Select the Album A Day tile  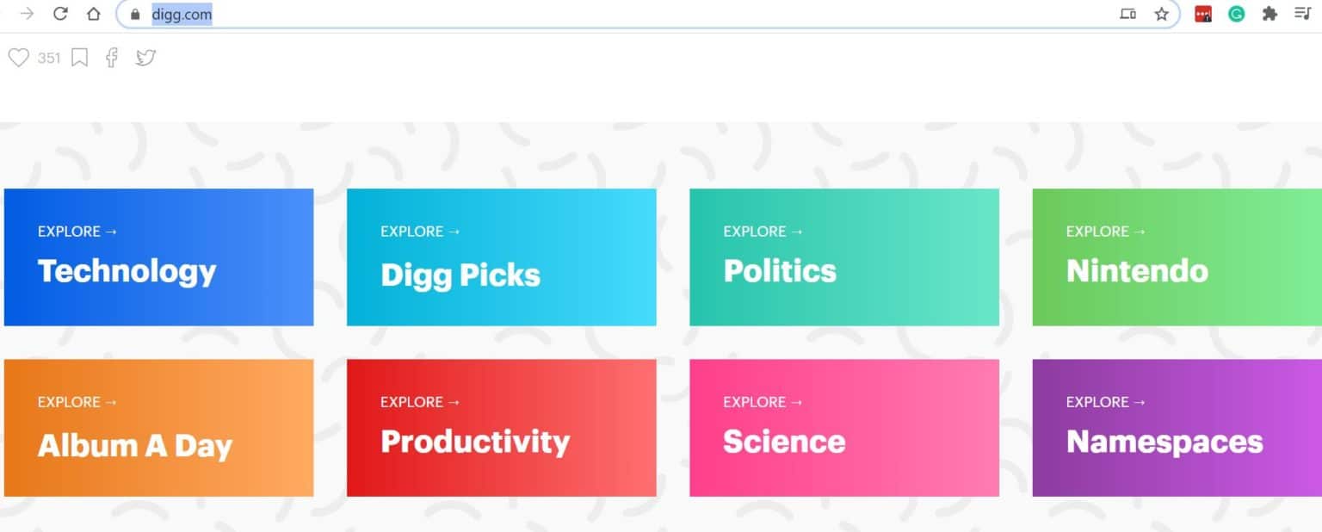[158, 428]
